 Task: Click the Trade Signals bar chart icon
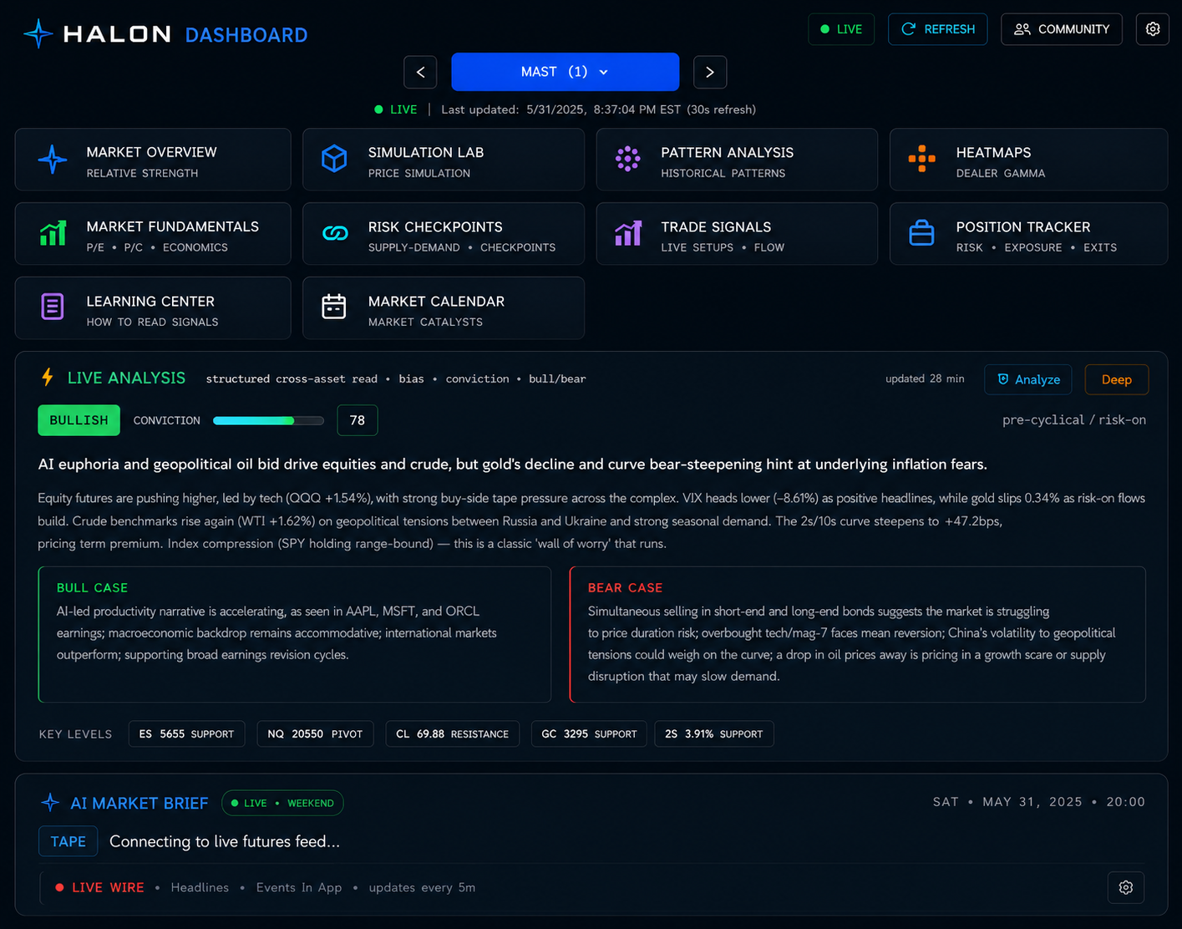point(627,233)
